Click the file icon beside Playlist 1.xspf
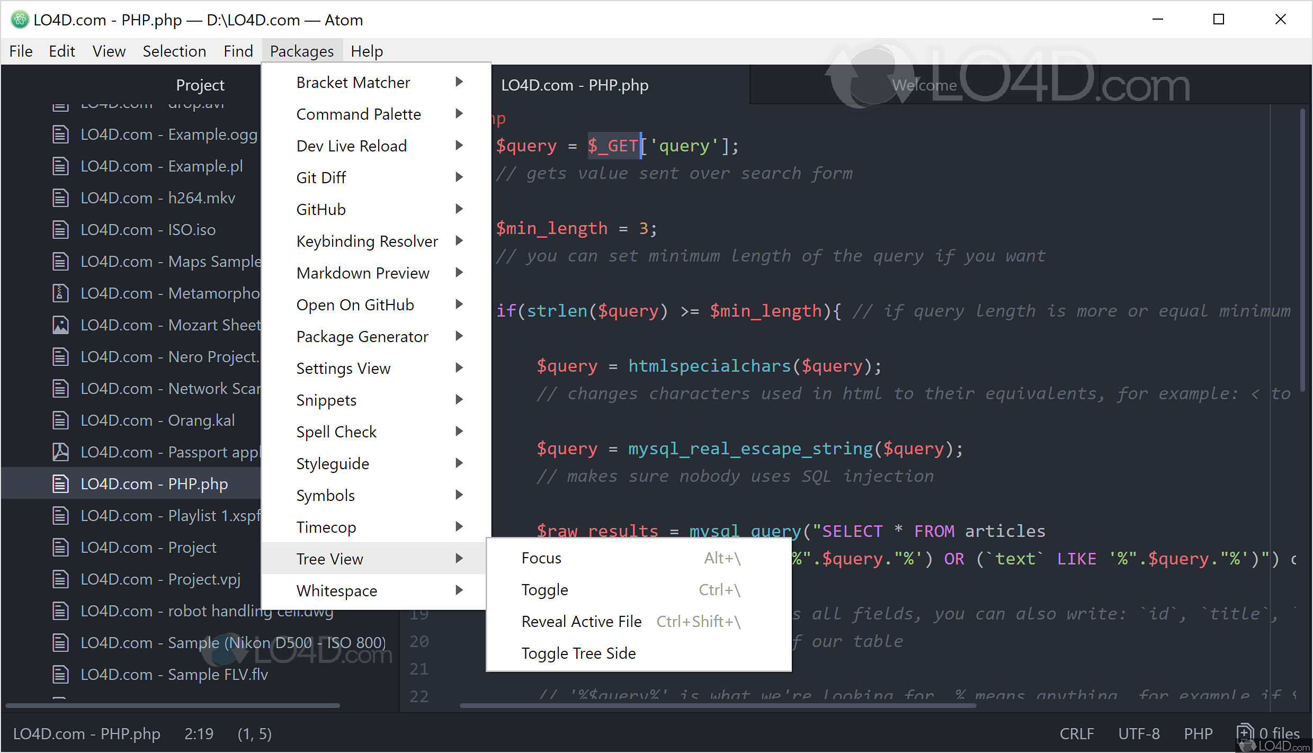 [x=60, y=516]
